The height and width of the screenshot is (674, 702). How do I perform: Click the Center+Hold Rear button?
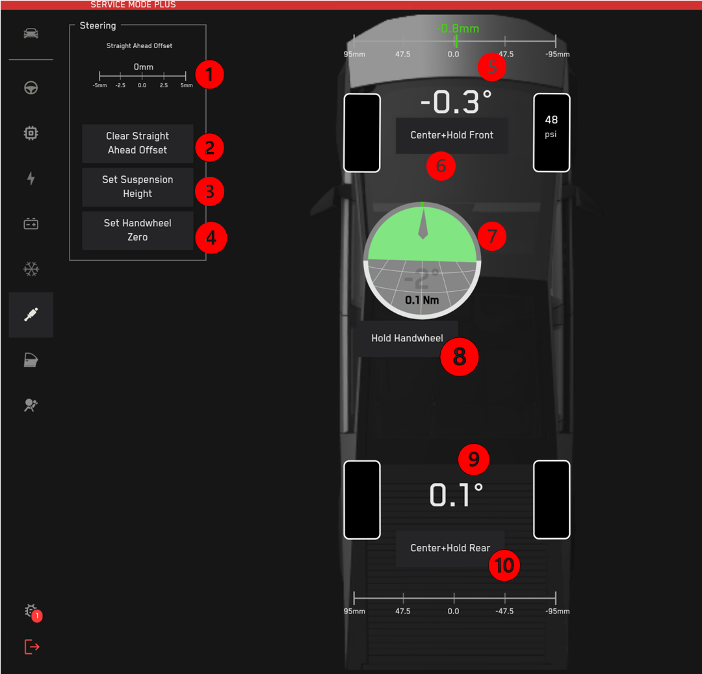(x=450, y=548)
